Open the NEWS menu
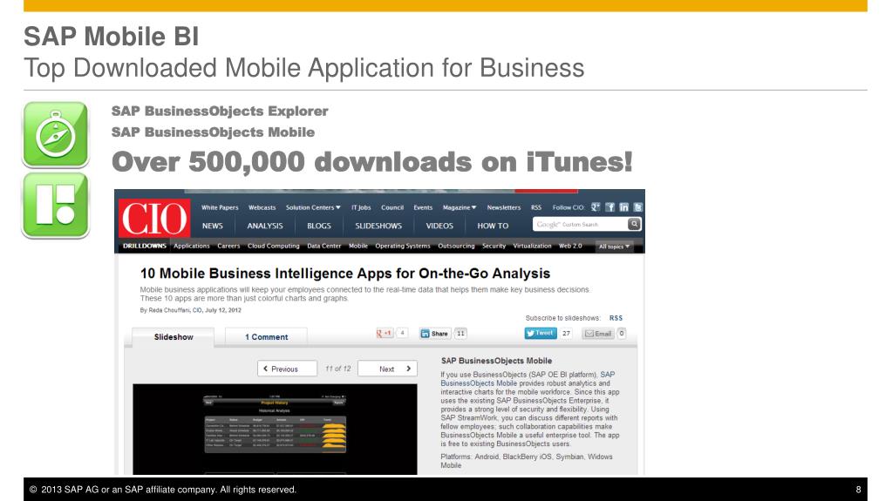This screenshot has height=501, width=892. pyautogui.click(x=212, y=226)
